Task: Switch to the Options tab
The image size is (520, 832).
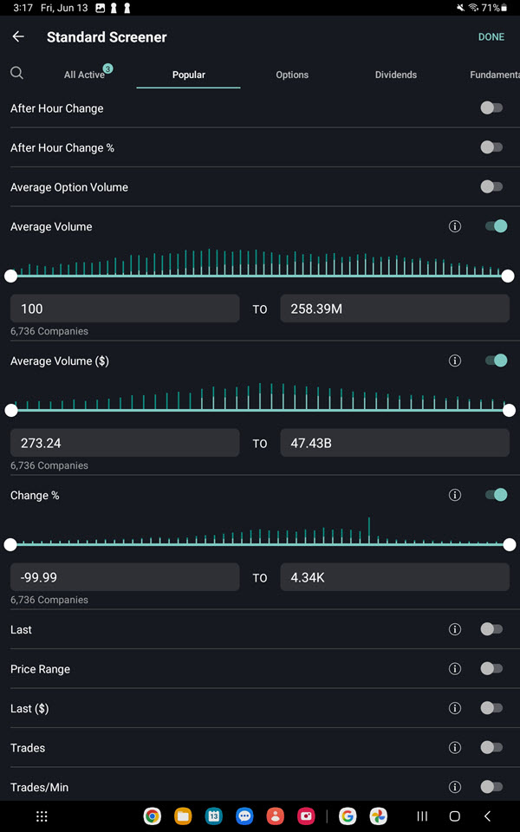Action: tap(292, 75)
